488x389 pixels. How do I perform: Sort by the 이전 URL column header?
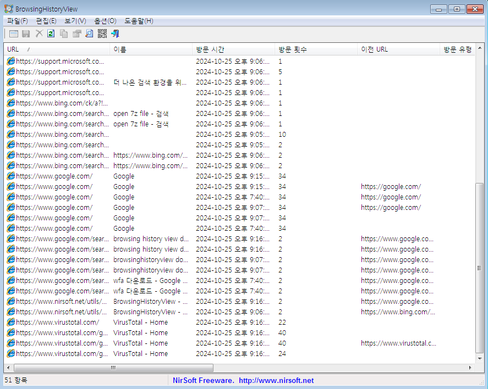(398, 49)
